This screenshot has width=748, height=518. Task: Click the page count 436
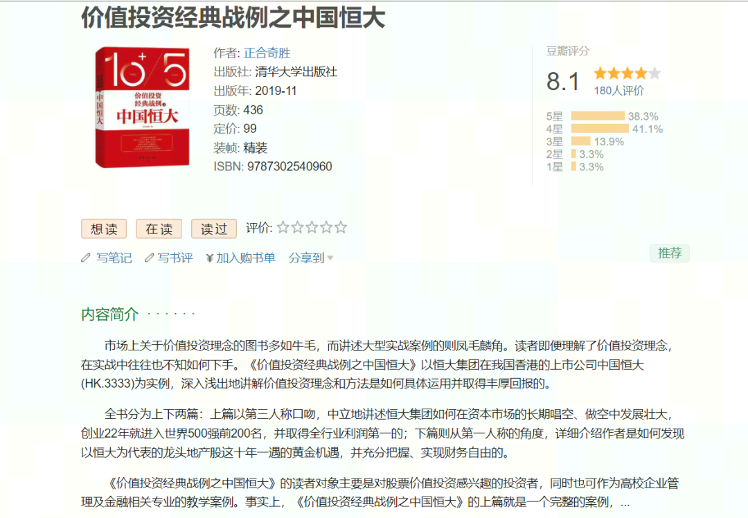[x=253, y=110]
